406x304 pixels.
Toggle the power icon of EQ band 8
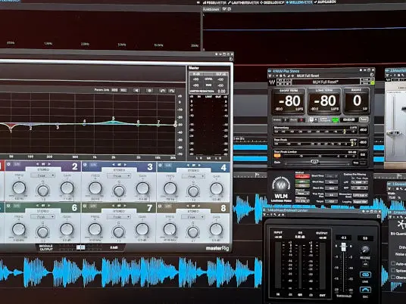[x=160, y=206]
